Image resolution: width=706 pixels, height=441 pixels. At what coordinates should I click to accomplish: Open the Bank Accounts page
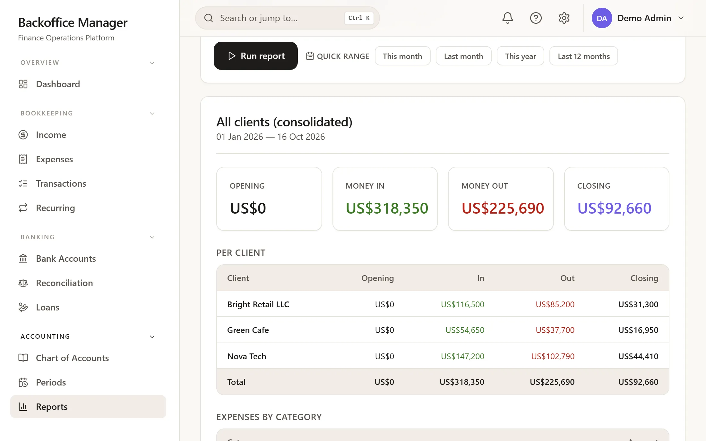[x=88, y=259]
